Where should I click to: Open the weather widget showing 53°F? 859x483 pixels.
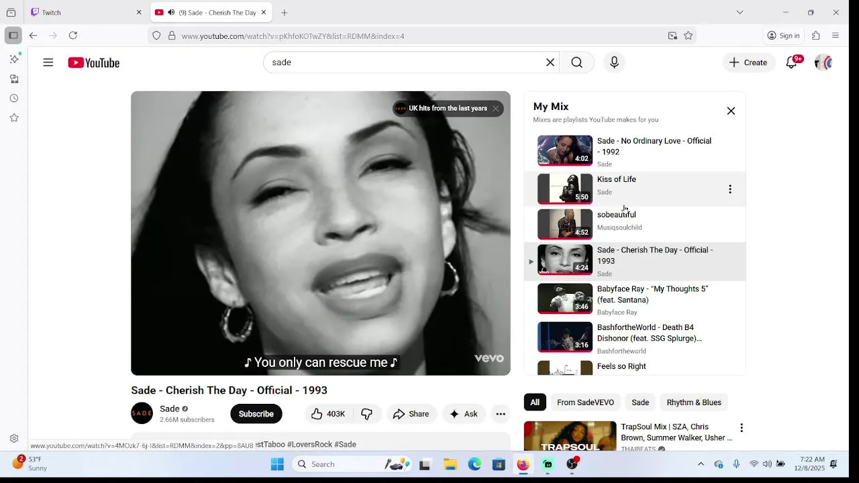pyautogui.click(x=30, y=464)
